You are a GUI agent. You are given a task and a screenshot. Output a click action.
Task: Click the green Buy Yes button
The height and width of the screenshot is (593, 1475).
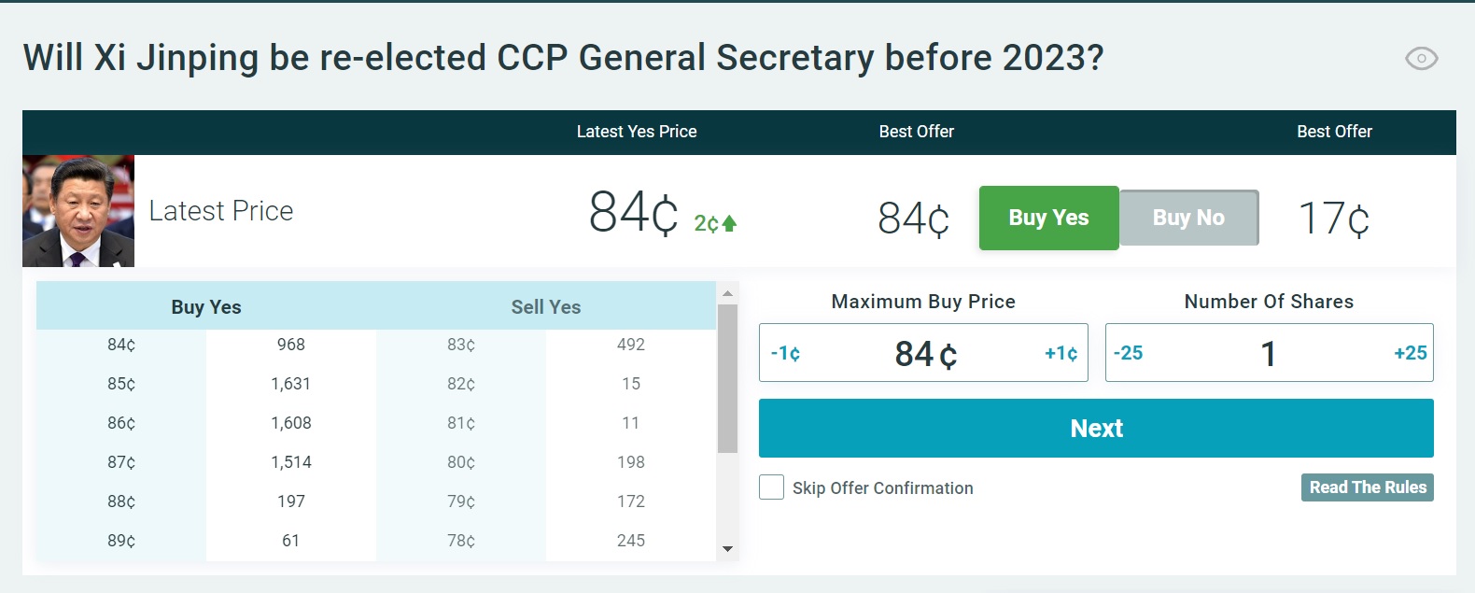pos(1048,218)
